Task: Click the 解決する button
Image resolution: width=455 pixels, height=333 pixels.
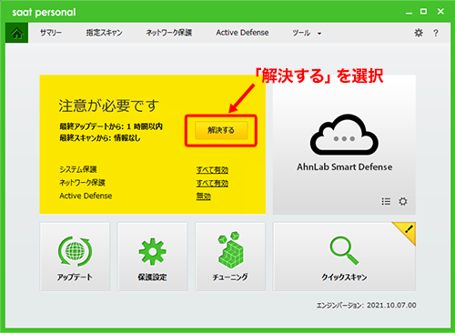Action: 221,130
